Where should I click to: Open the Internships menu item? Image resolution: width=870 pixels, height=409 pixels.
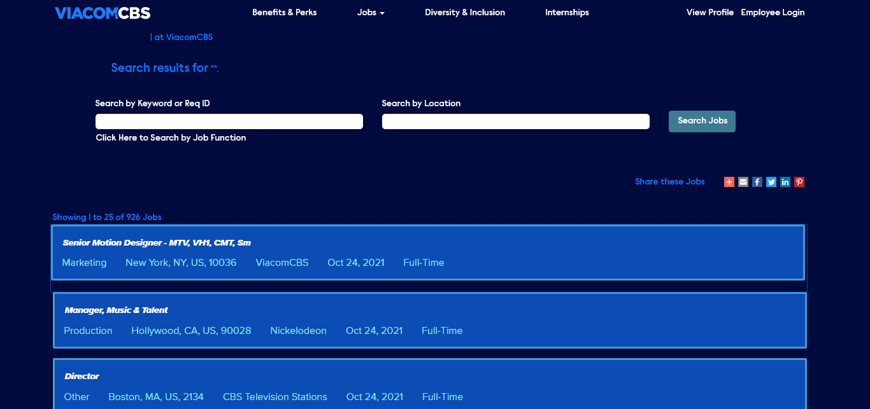[567, 13]
